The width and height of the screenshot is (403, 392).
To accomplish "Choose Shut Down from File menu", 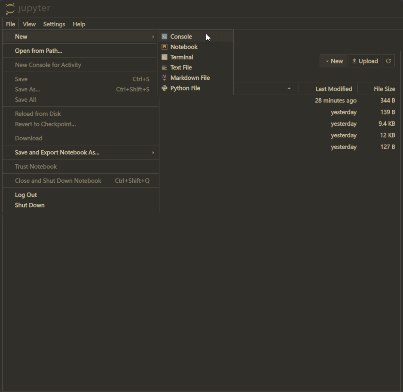I will point(81,205).
